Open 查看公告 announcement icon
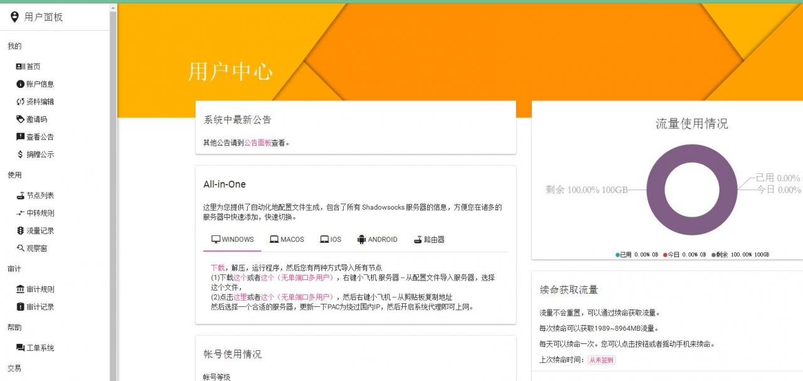The width and height of the screenshot is (803, 381). (x=20, y=137)
